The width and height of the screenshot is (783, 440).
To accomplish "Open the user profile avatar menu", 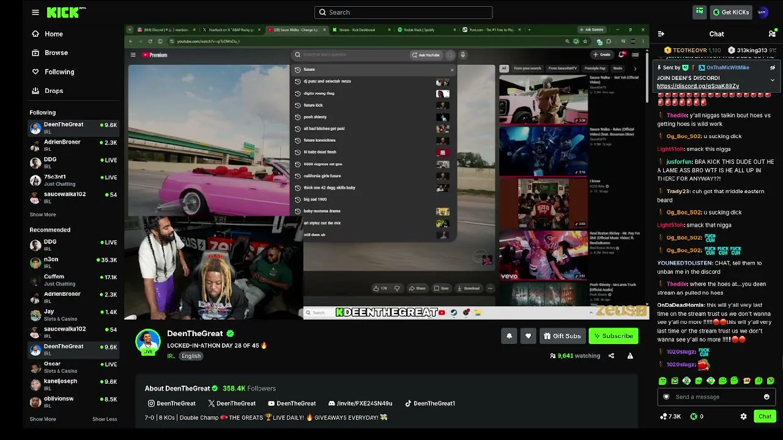I will tap(762, 12).
